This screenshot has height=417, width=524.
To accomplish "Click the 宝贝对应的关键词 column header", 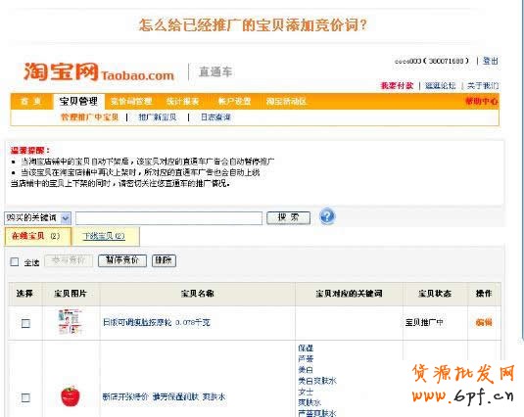I will [x=349, y=294].
